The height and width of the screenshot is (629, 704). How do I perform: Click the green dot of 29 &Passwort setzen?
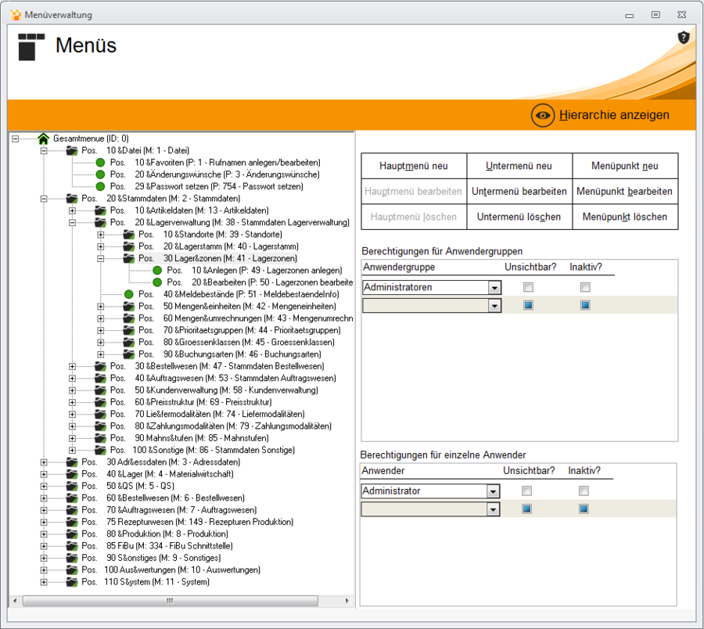(x=101, y=186)
